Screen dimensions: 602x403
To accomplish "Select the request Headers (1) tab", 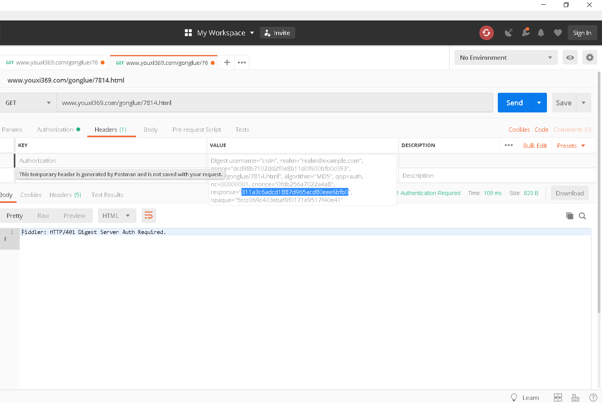I will click(110, 129).
